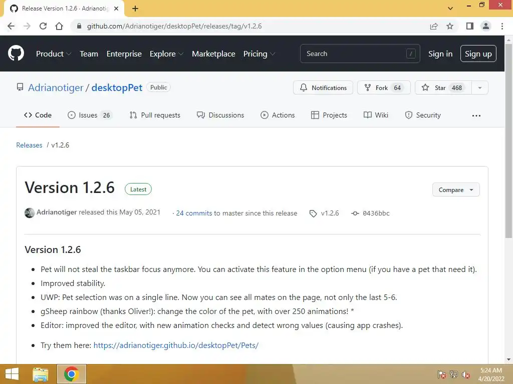This screenshot has height=384, width=513.
Task: Open commit 0436bbc link
Action: pyautogui.click(x=376, y=213)
